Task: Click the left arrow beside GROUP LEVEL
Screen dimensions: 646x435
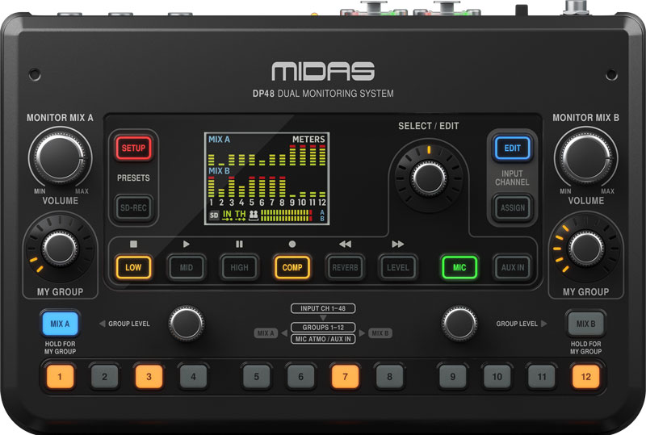Action: click(x=103, y=324)
